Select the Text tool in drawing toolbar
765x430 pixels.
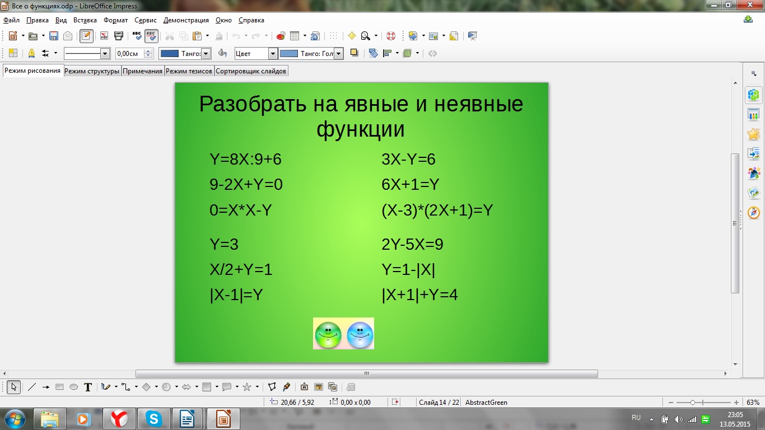(x=88, y=387)
